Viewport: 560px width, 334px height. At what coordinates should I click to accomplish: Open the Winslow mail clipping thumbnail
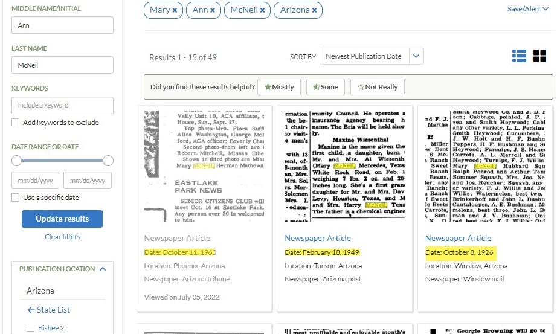tap(485, 166)
